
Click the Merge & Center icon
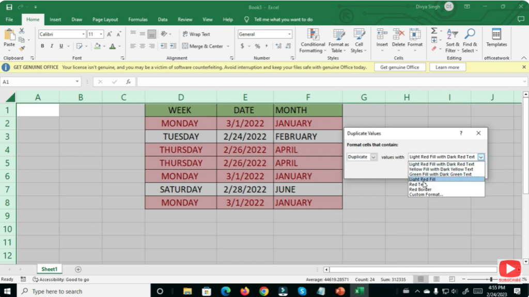coord(204,46)
